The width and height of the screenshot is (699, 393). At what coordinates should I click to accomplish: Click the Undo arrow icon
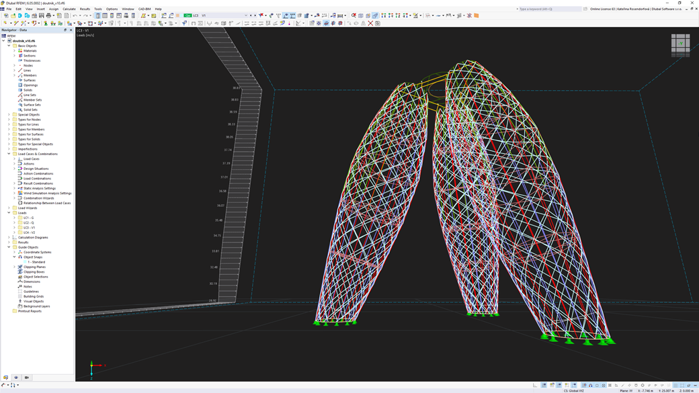(x=76, y=14)
